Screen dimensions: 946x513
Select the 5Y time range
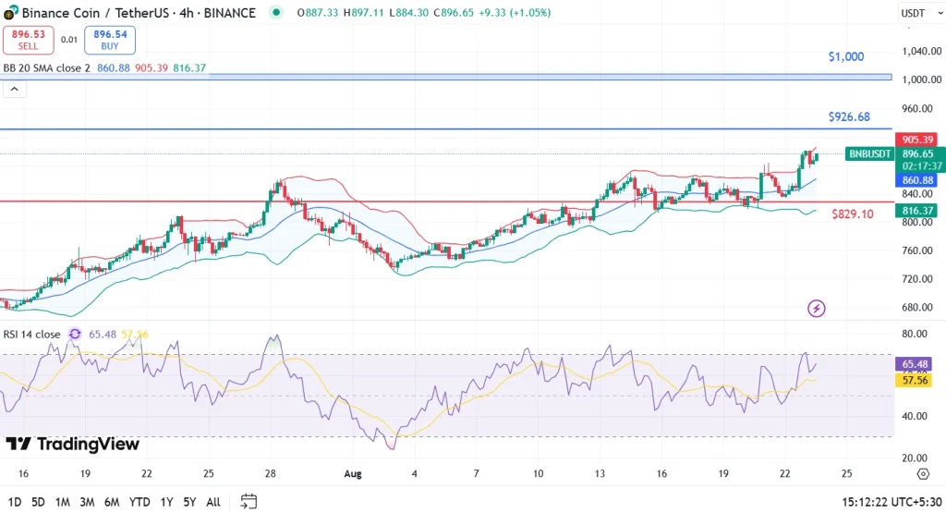[x=189, y=502]
